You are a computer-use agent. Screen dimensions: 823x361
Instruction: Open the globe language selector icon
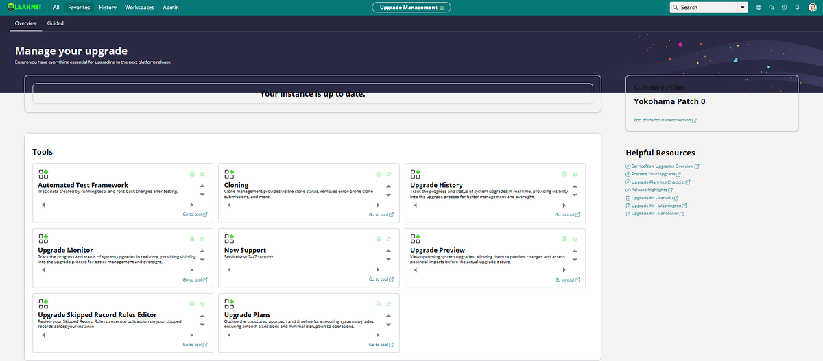point(759,8)
